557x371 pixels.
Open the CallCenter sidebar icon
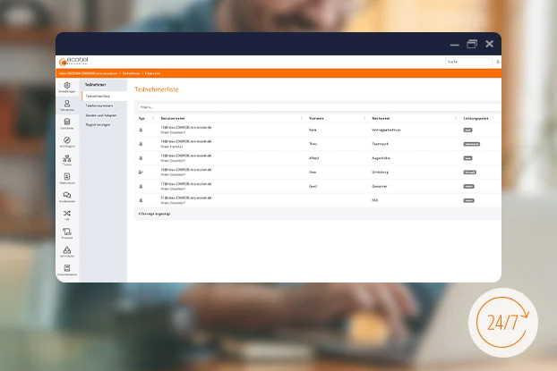tap(67, 123)
